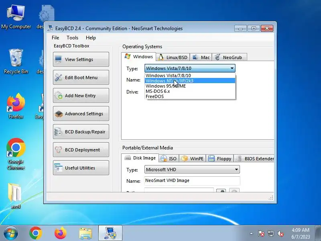Switch to the ISO tab
321x241 pixels.
(169, 158)
